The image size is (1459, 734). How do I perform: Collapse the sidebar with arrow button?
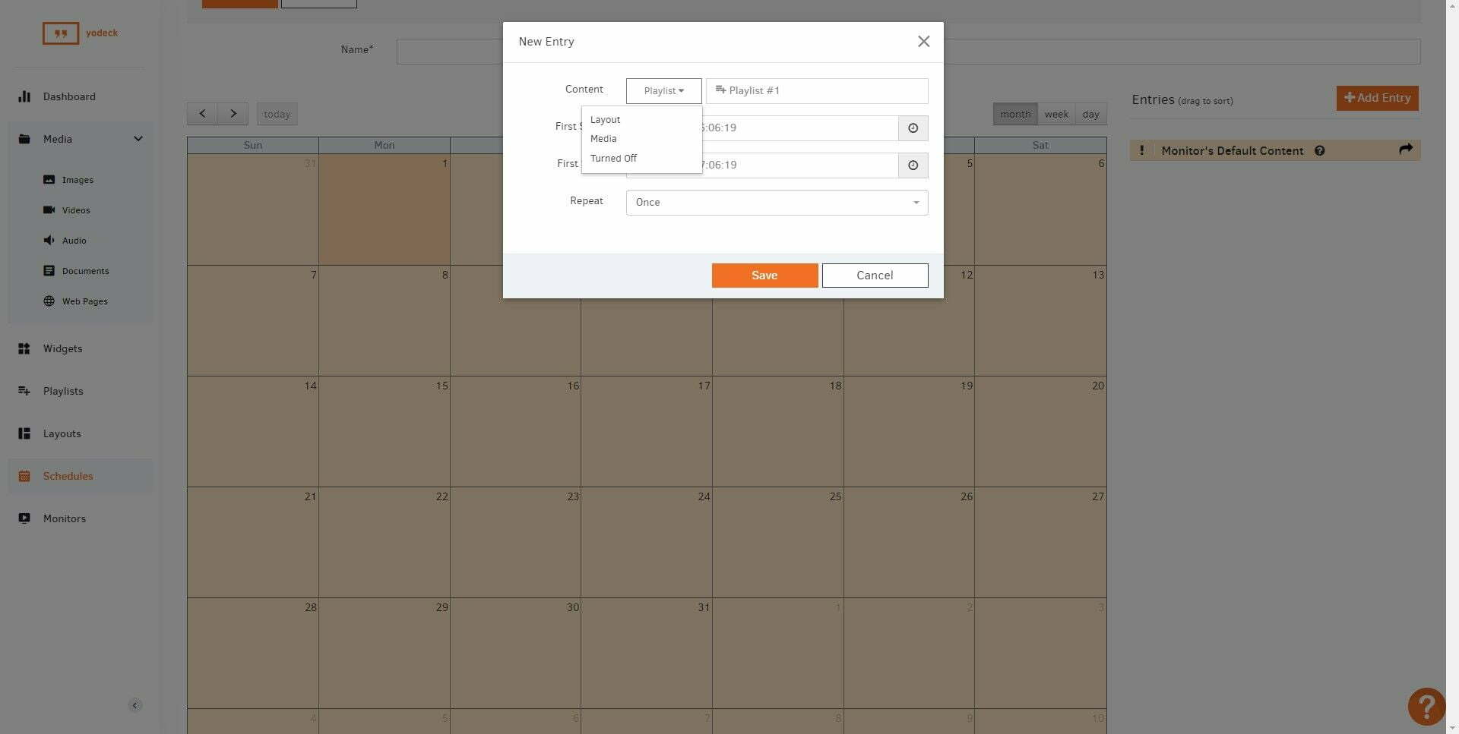pos(135,705)
